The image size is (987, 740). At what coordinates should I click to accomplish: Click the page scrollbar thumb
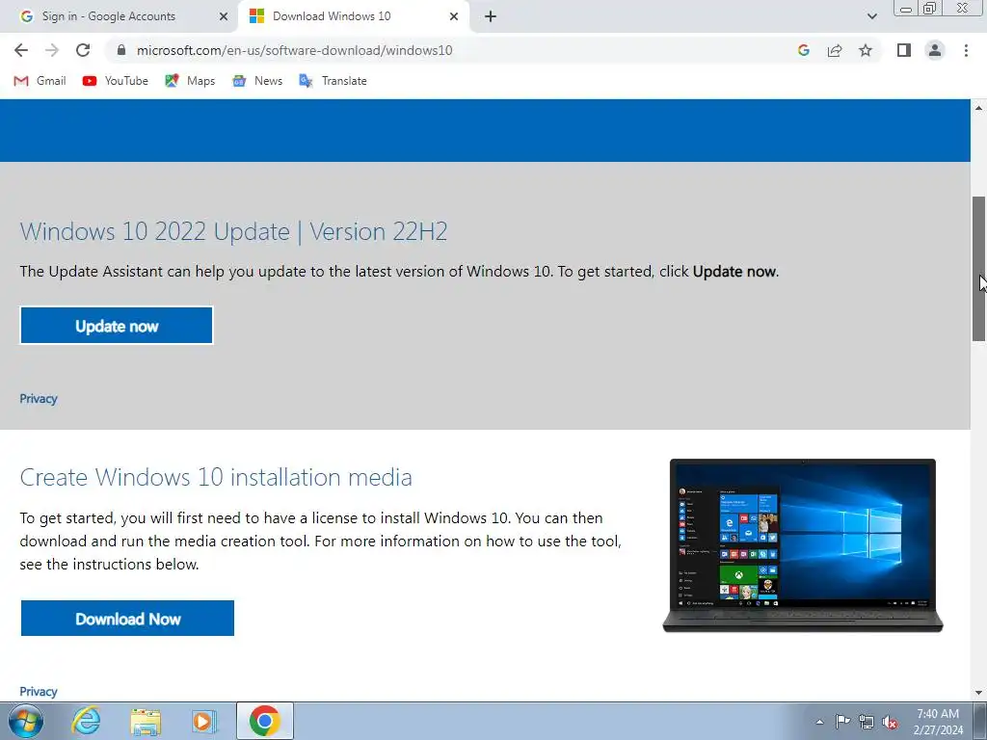[x=979, y=269]
